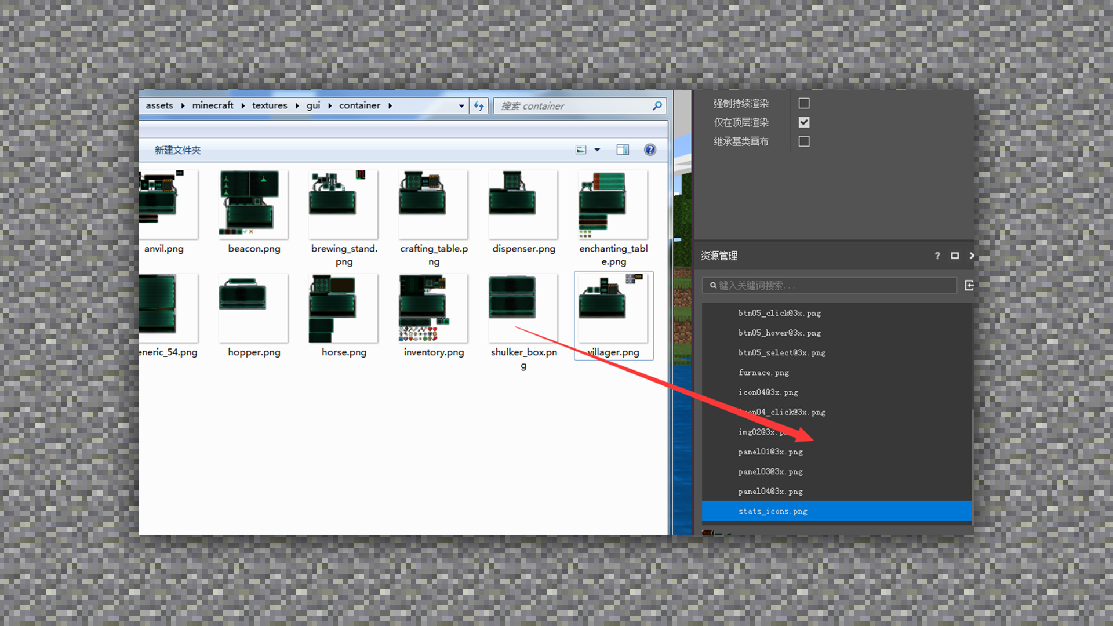Click the change view icon
The width and height of the screenshot is (1113, 626).
[x=581, y=150]
